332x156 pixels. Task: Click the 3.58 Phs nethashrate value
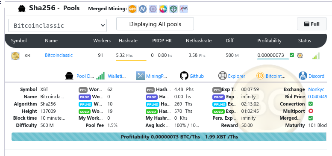(197, 56)
